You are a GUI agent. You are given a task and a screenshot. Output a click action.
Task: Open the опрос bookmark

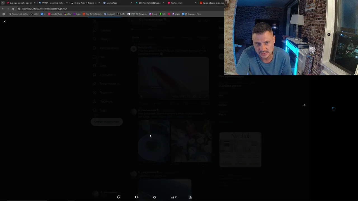tap(176, 14)
